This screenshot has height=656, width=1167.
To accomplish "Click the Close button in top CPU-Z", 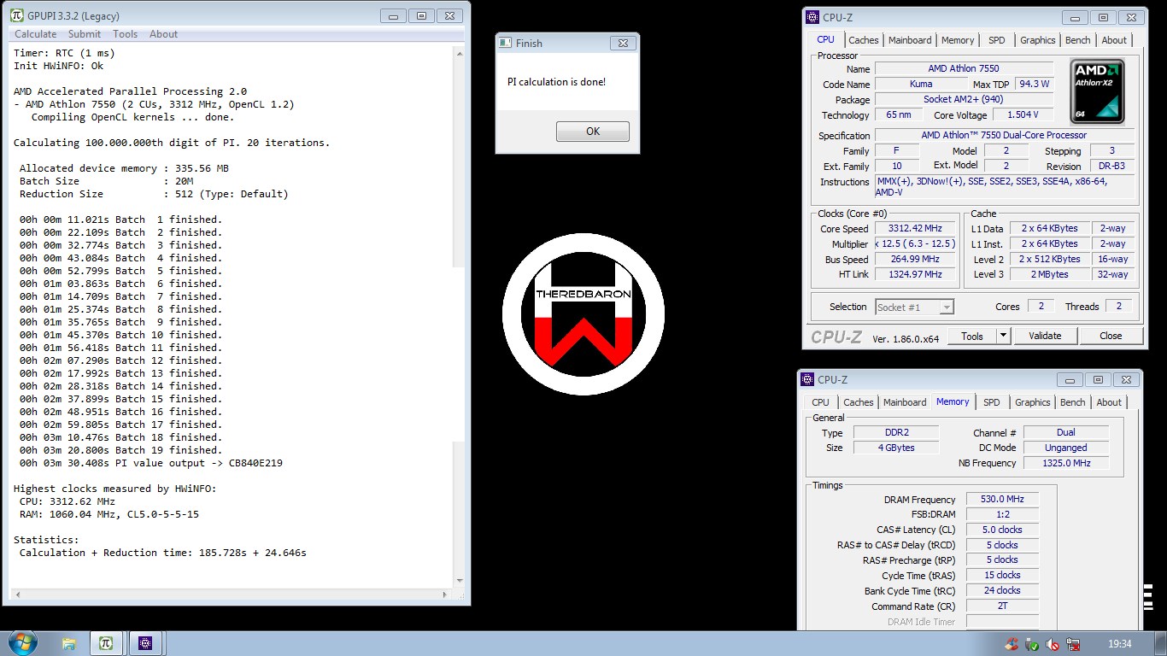I will [1111, 337].
